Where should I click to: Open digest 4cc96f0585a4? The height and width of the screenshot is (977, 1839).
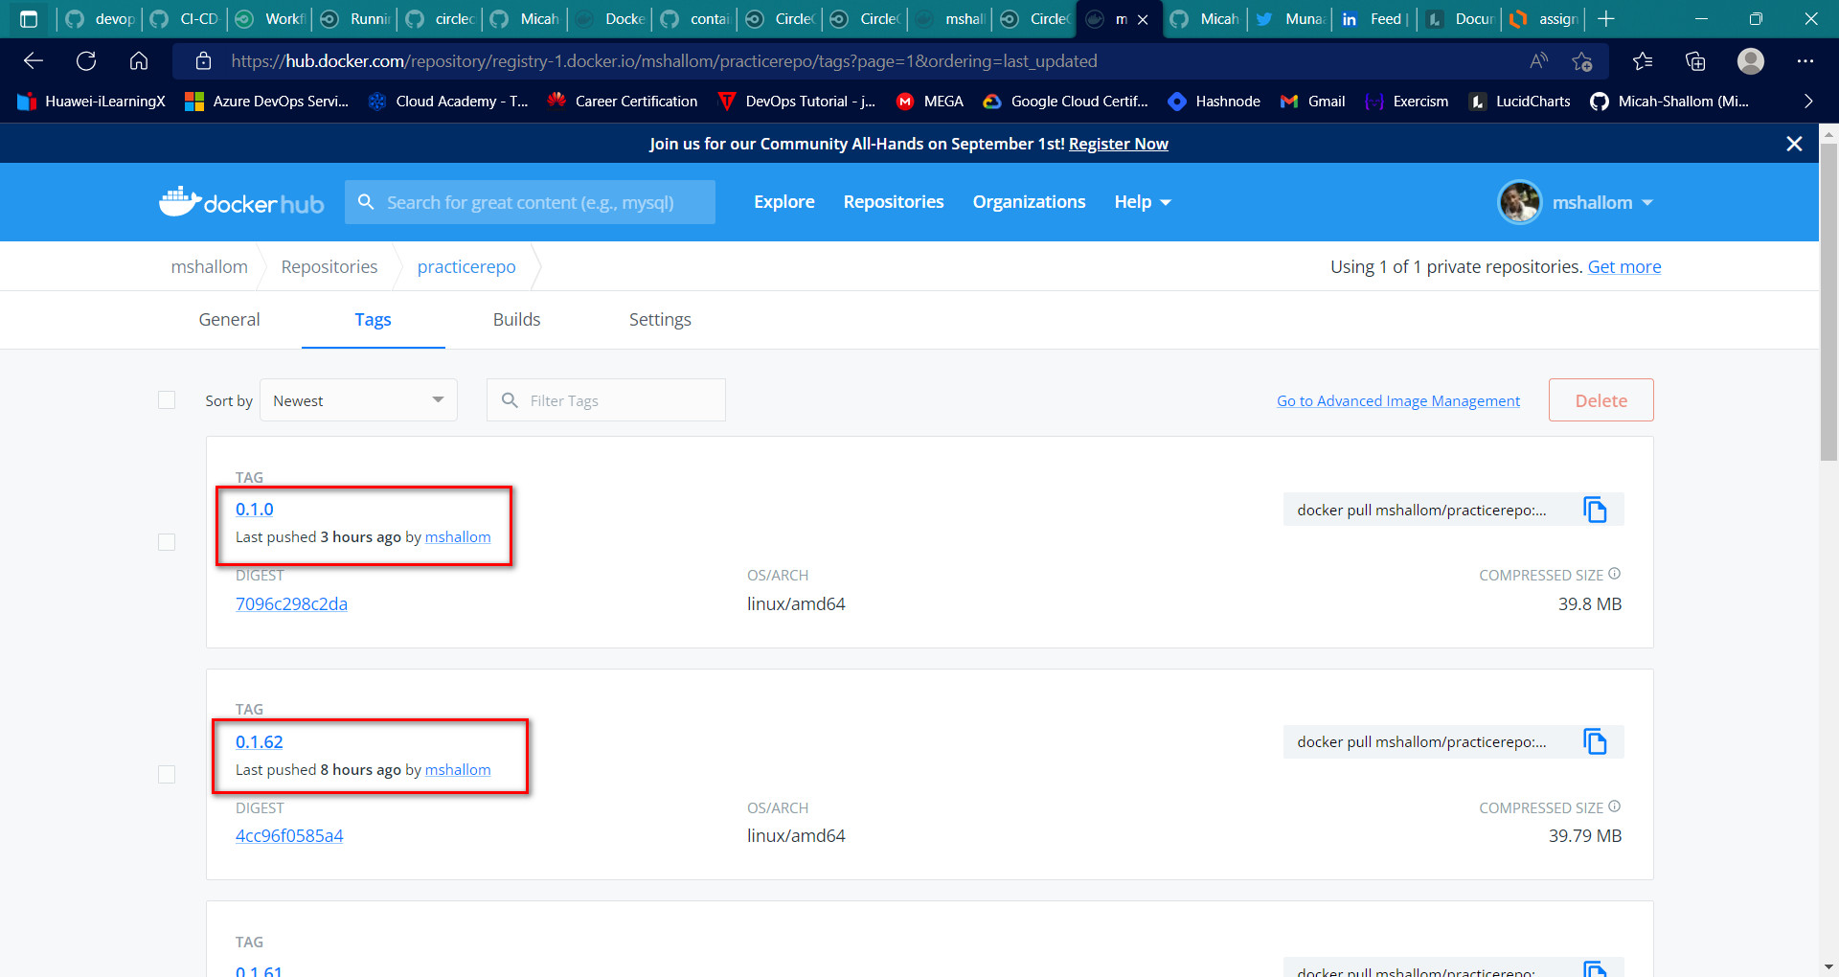289,835
